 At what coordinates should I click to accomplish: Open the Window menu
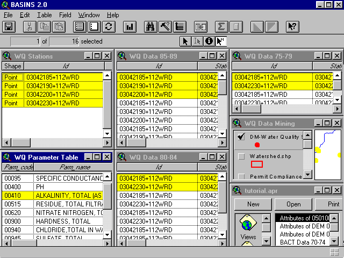click(x=89, y=15)
